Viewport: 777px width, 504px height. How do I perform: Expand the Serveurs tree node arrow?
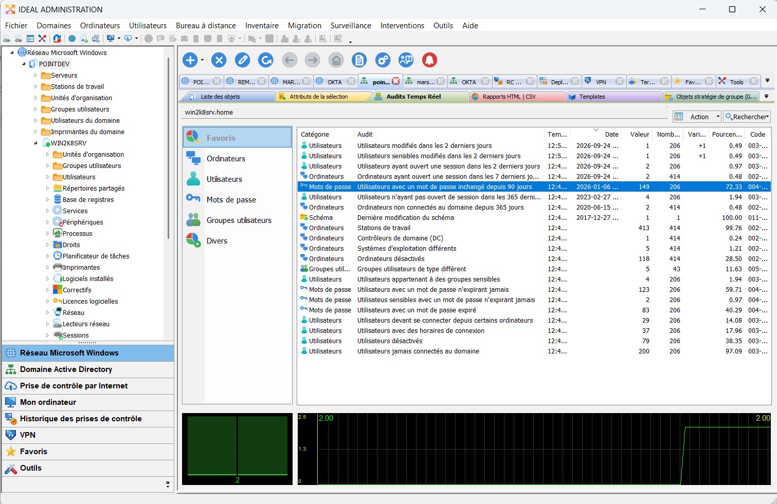pos(35,75)
